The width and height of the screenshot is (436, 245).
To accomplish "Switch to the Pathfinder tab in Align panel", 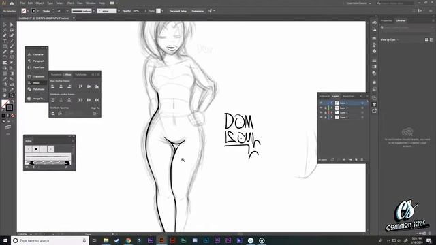I will coord(80,74).
